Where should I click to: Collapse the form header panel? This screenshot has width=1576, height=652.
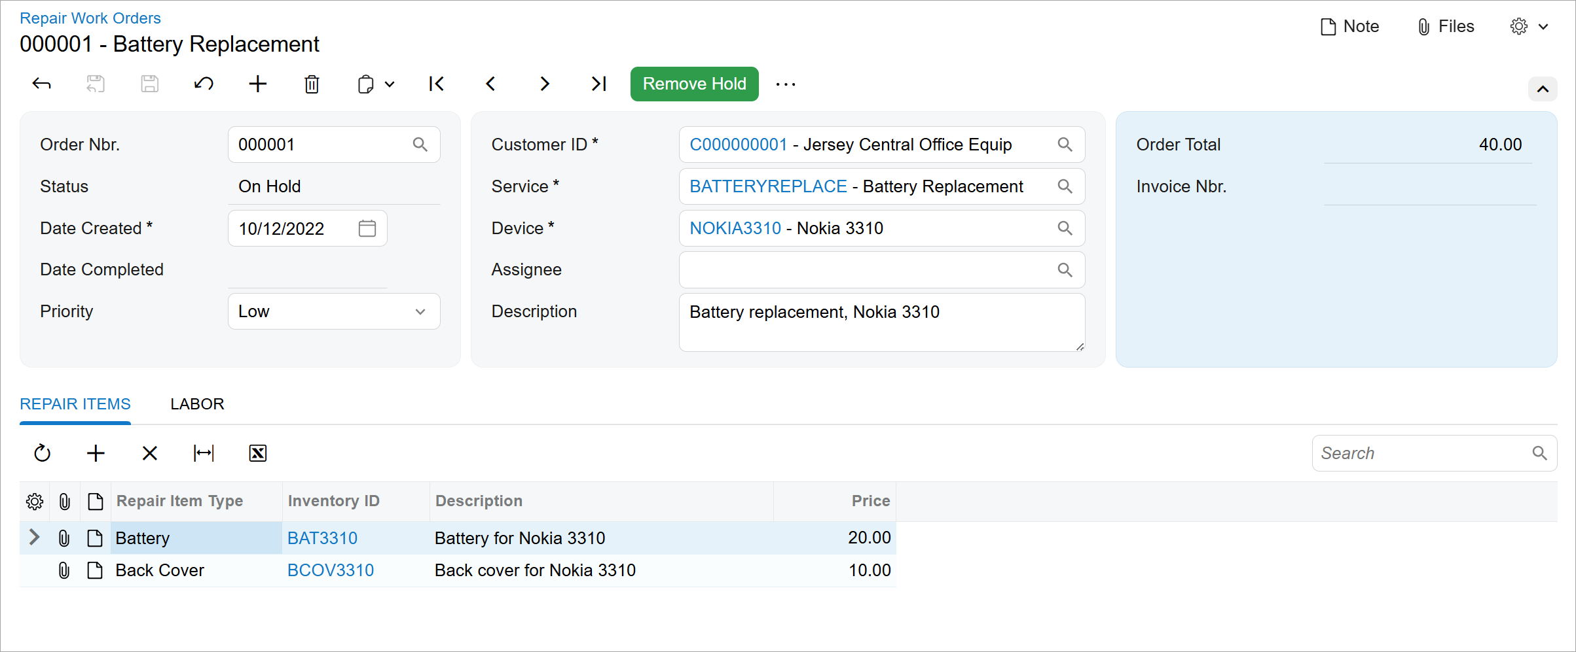tap(1542, 90)
